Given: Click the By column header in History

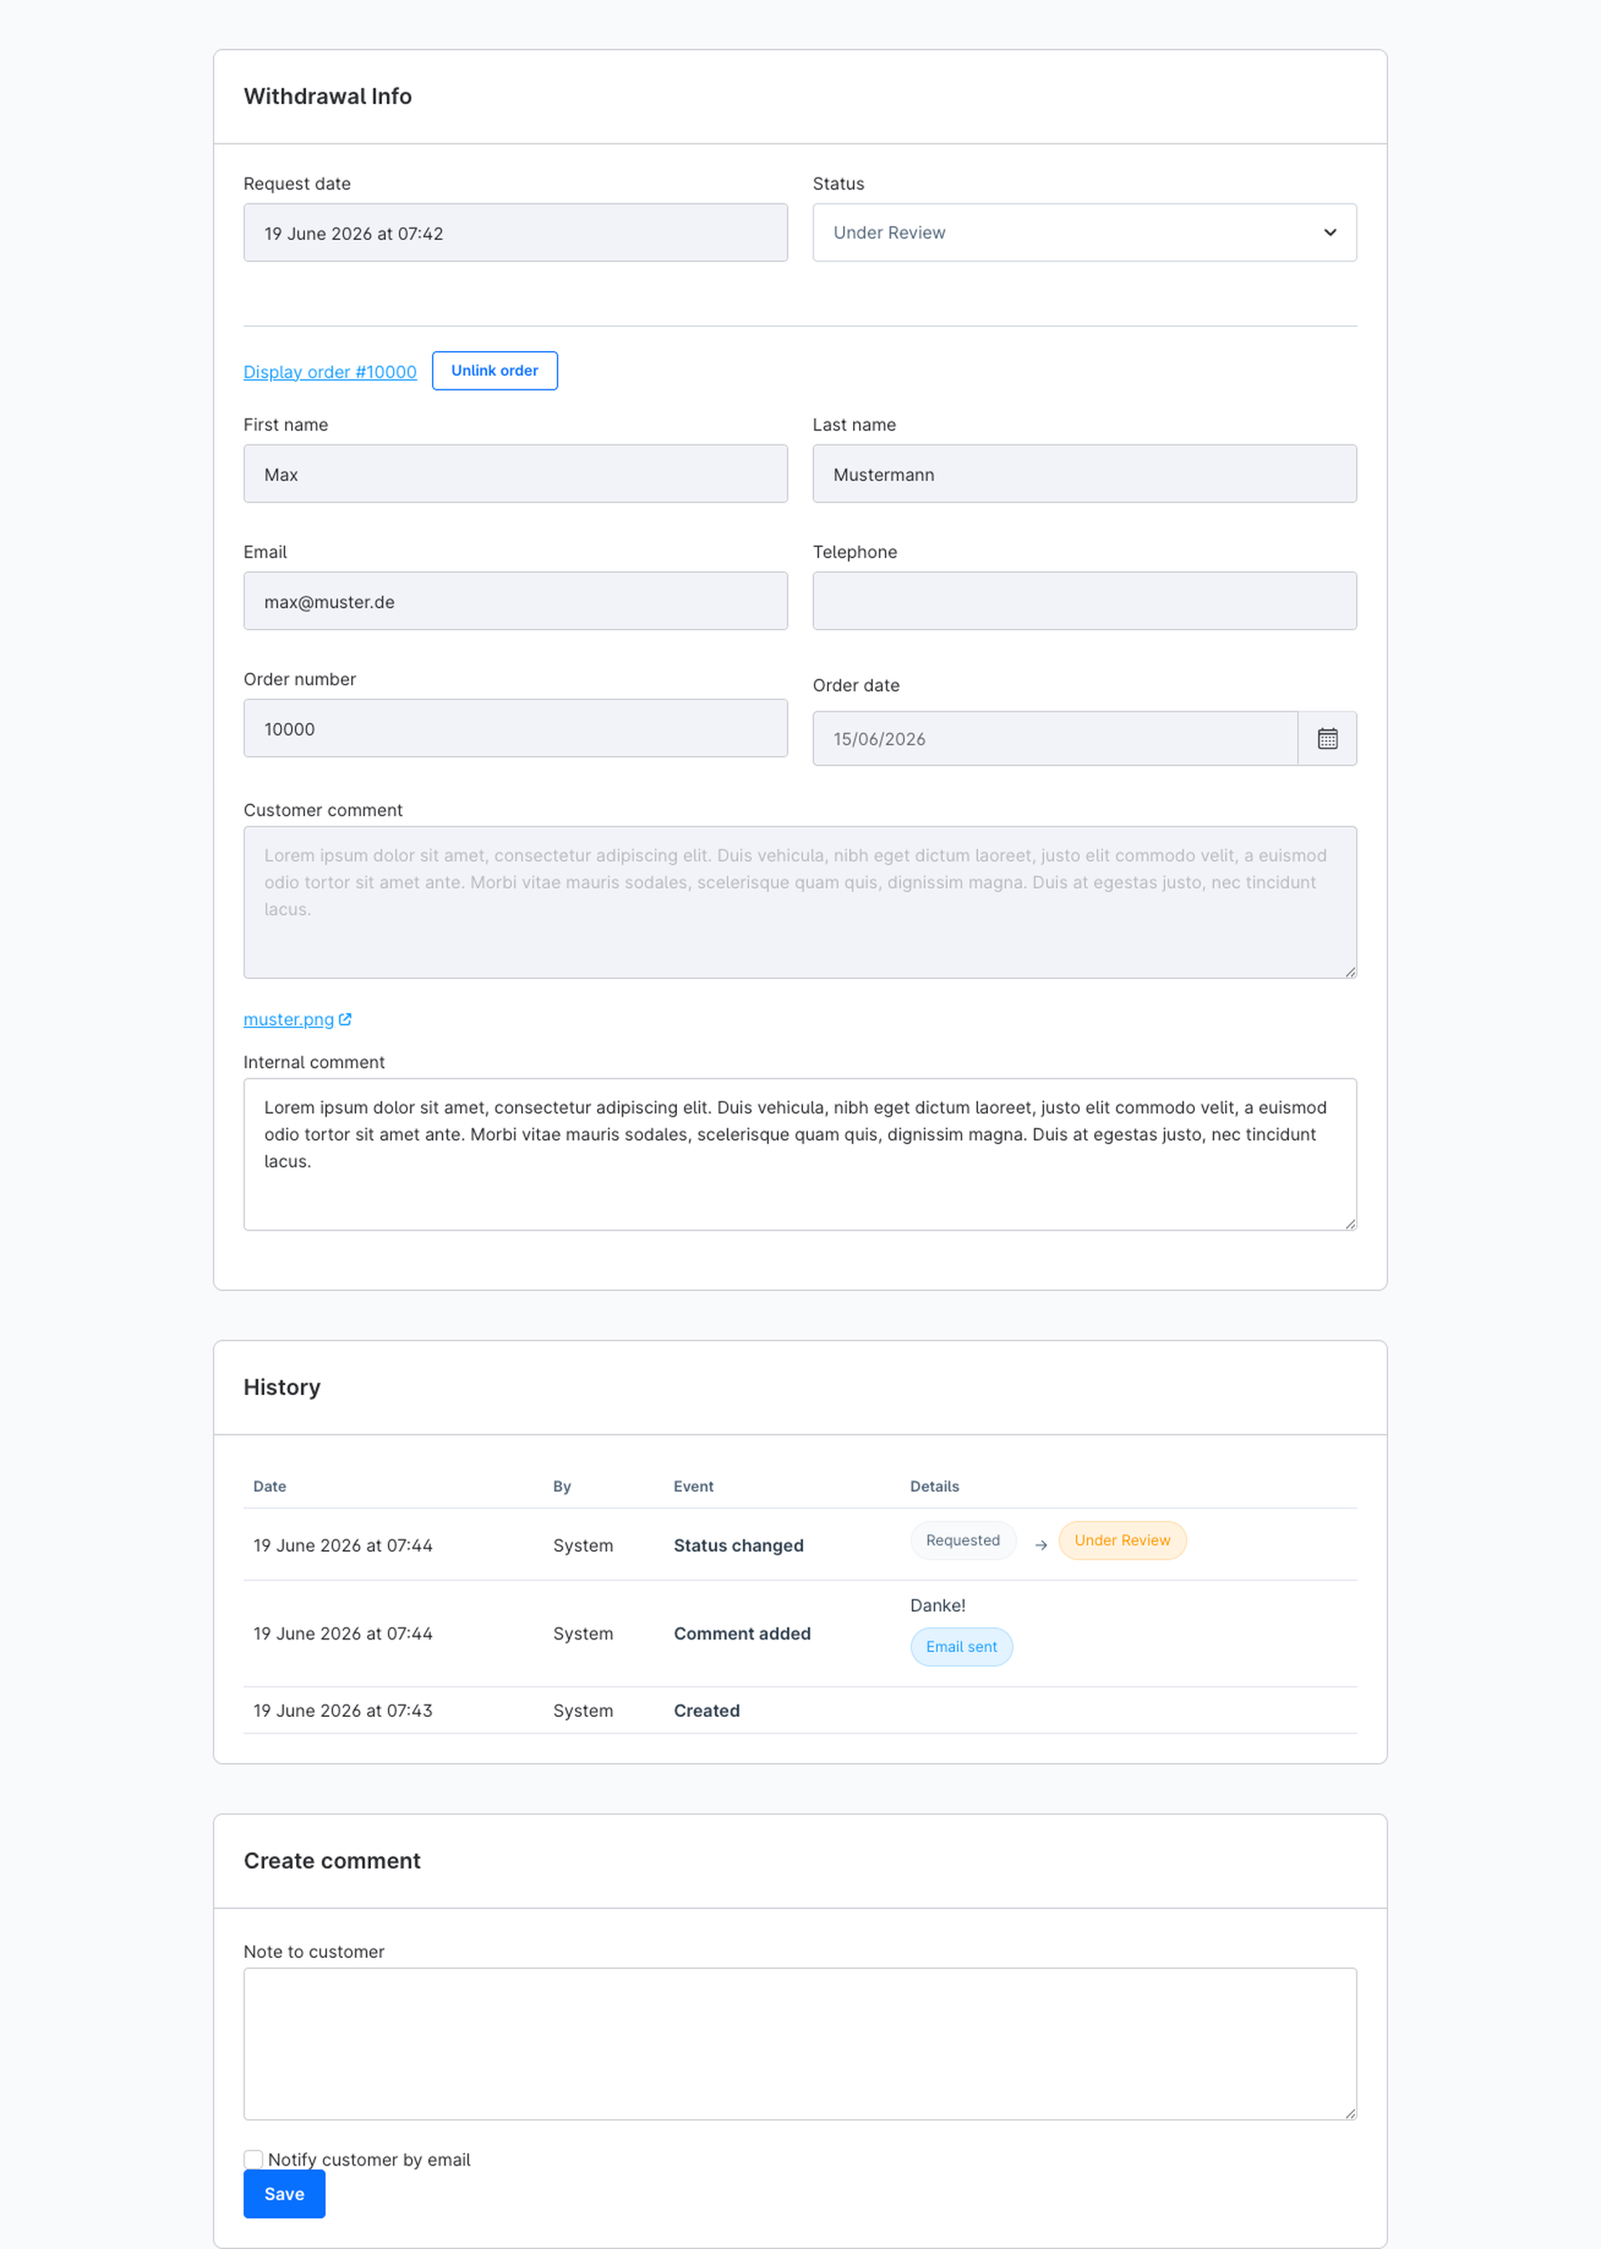Looking at the screenshot, I should [562, 1486].
